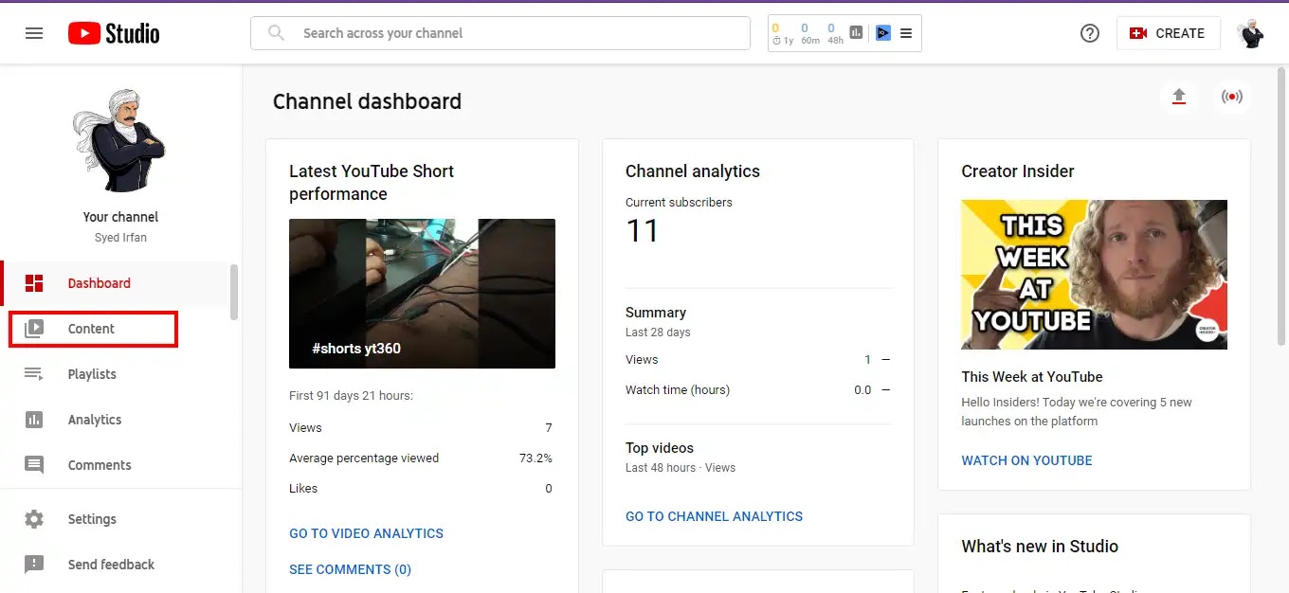The height and width of the screenshot is (593, 1289).
Task: Click the Current subscribers count 11
Action: coord(642,230)
